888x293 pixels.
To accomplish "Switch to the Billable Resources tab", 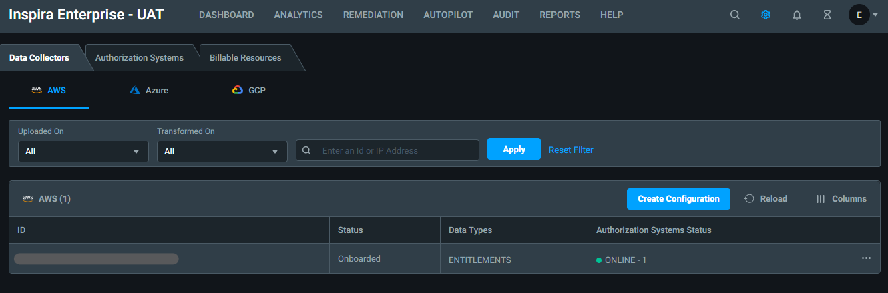I will point(245,58).
